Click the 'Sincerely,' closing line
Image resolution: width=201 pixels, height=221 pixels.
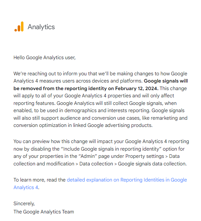coord(24,204)
